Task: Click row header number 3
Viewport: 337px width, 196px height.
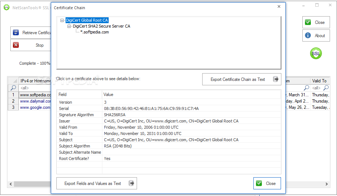Action: pos(13,107)
